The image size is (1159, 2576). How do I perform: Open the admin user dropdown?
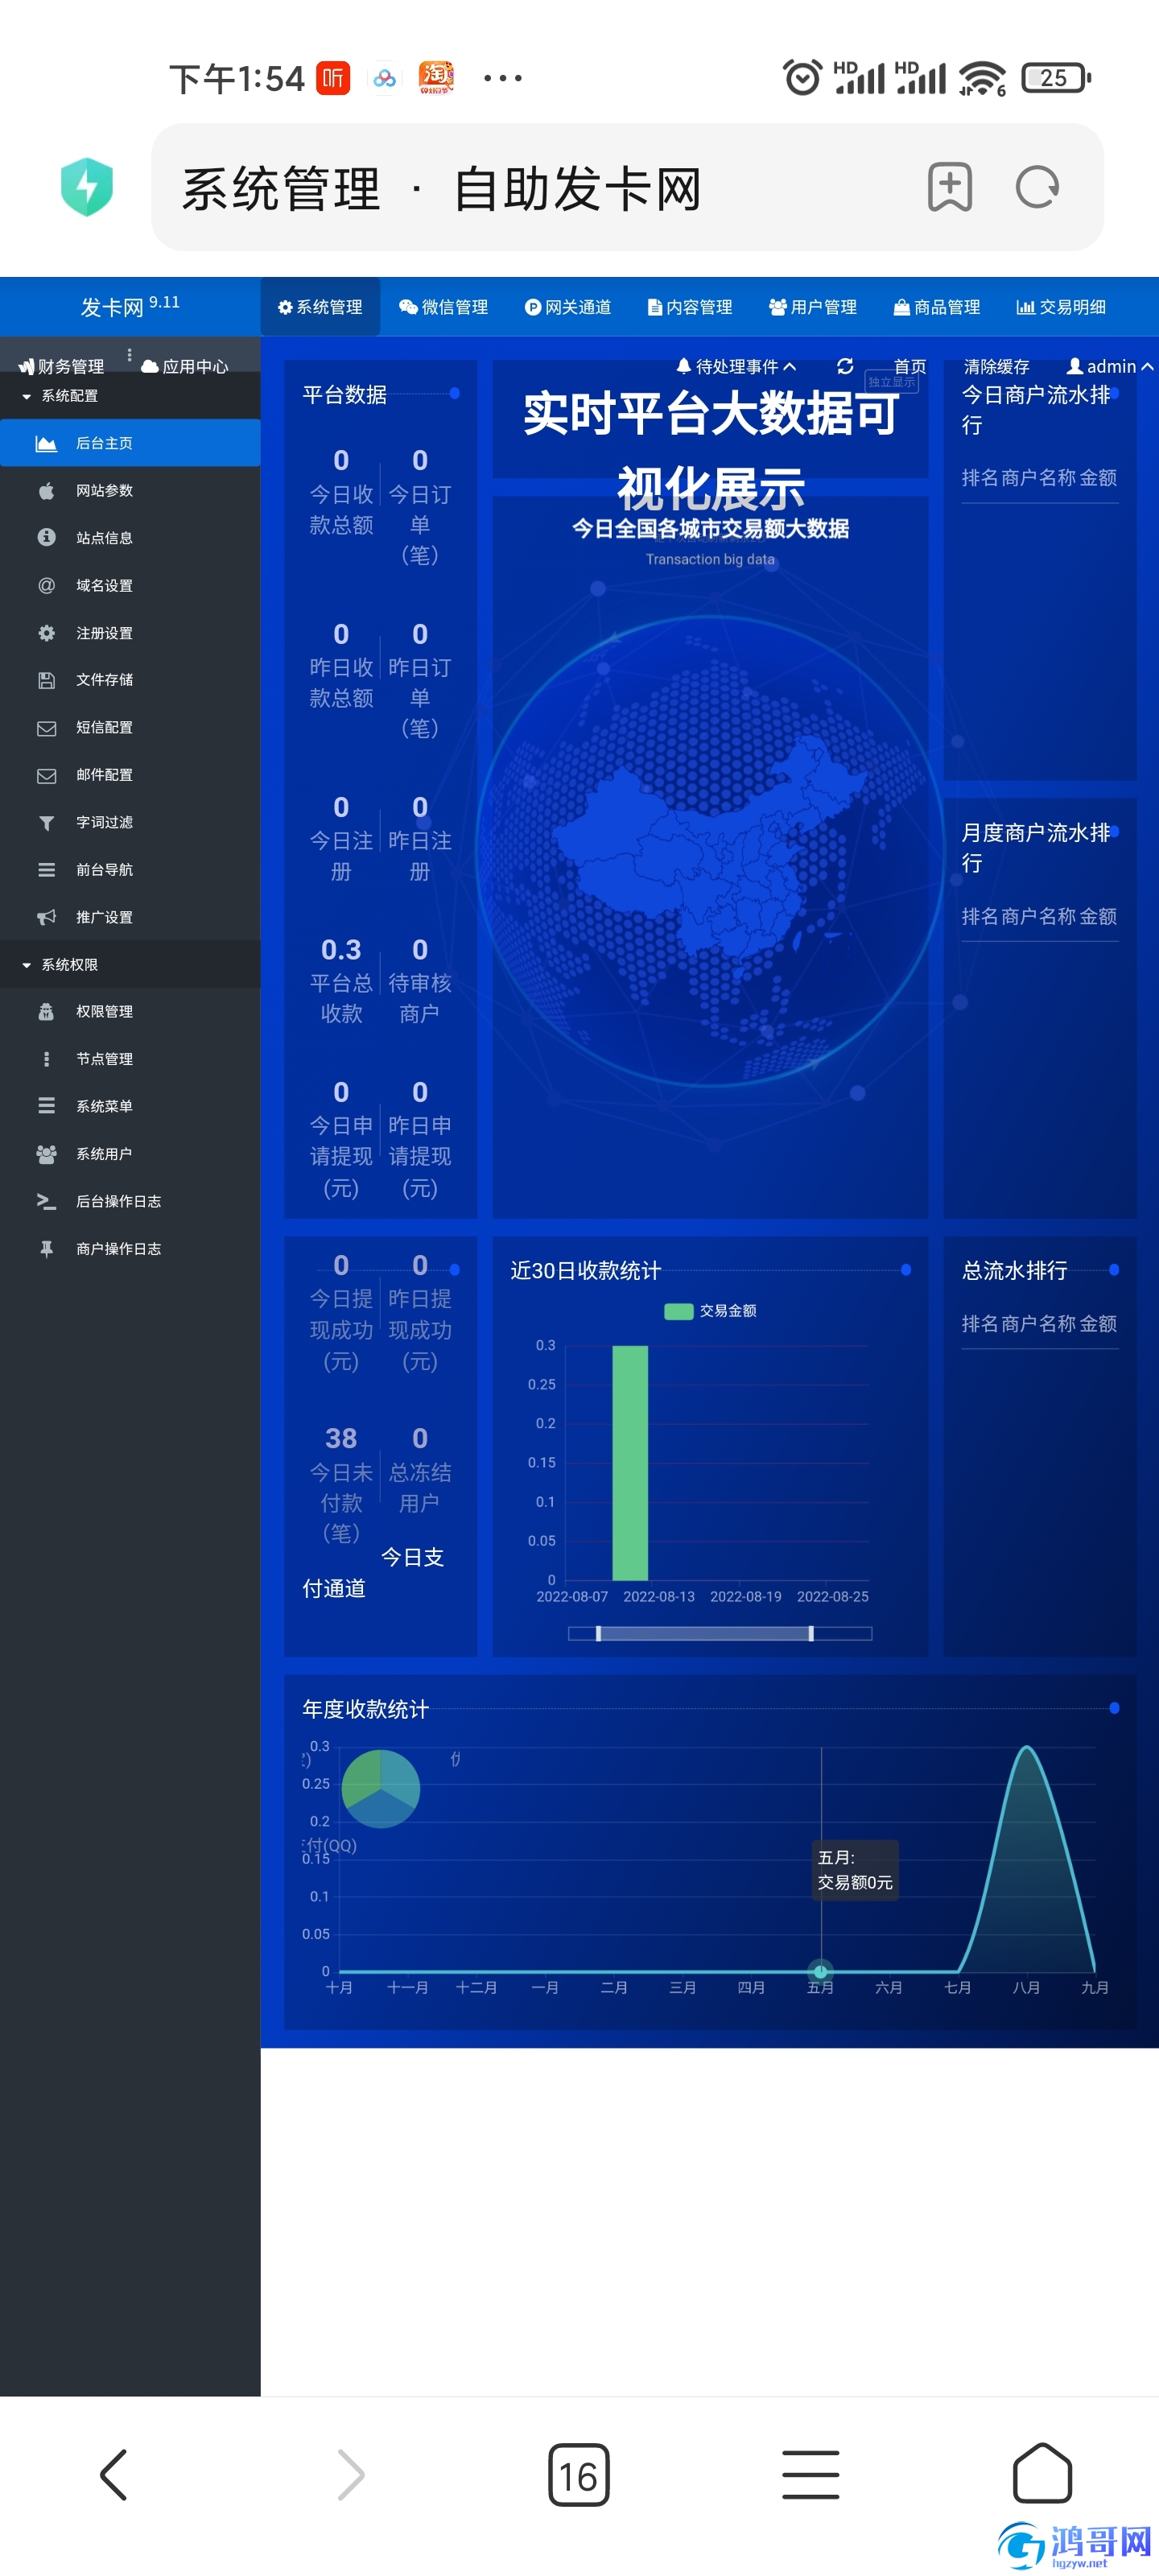tap(1109, 367)
